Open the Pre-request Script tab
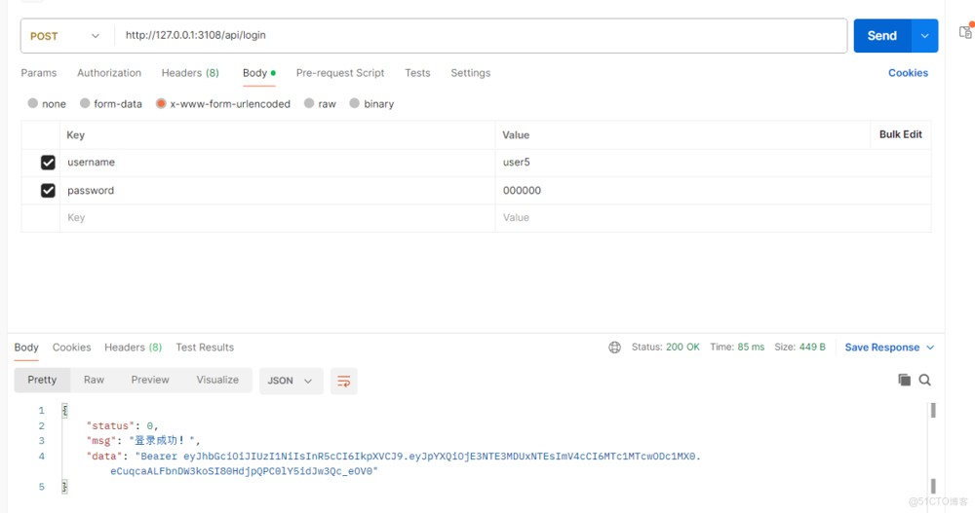The width and height of the screenshot is (975, 513). pyautogui.click(x=340, y=73)
